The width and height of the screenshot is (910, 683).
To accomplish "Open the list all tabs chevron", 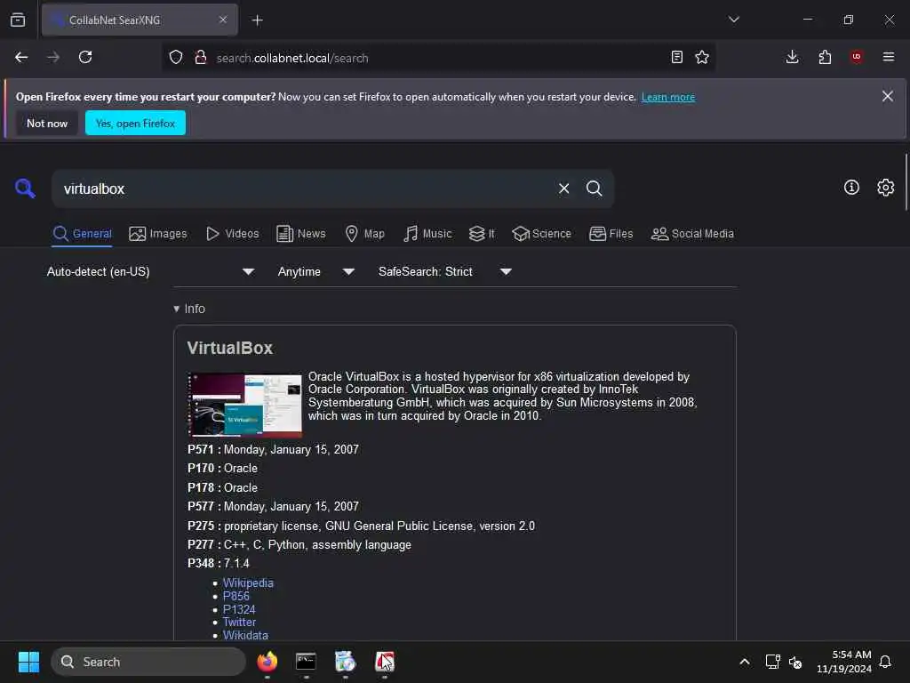I will point(733,20).
